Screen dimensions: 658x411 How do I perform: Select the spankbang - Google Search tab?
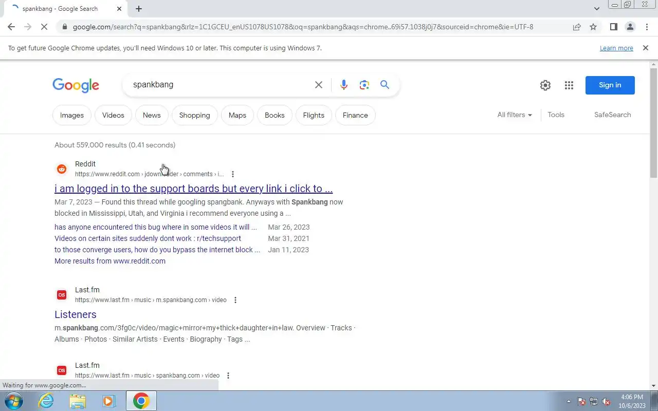pyautogui.click(x=65, y=9)
